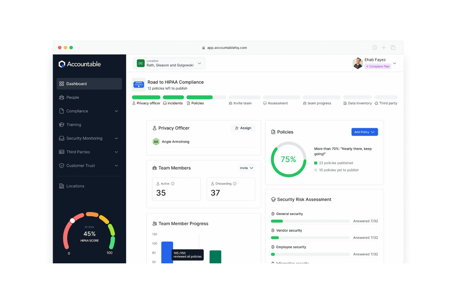
Task: Open the Assessment step icon
Action: [x=264, y=103]
